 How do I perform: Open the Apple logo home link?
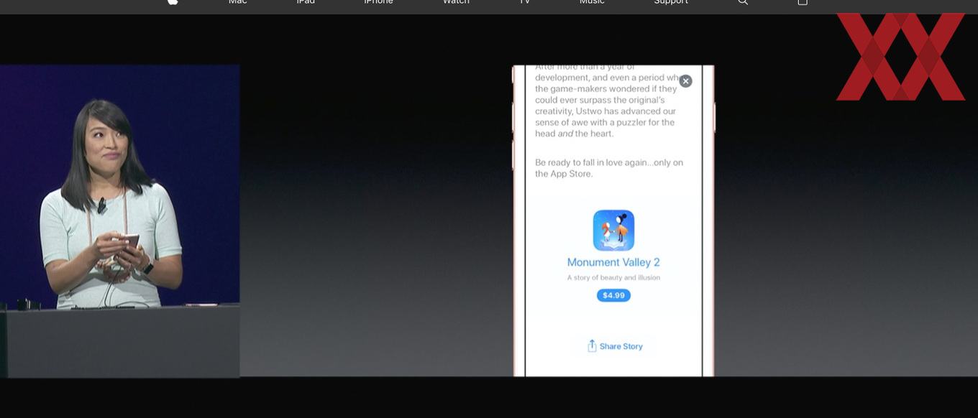tap(173, 2)
